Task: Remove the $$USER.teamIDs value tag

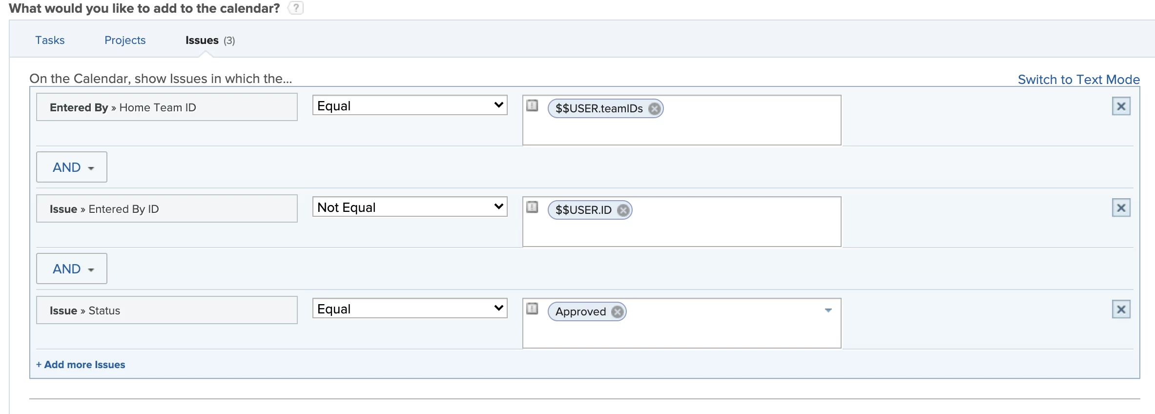Action: pyautogui.click(x=654, y=108)
